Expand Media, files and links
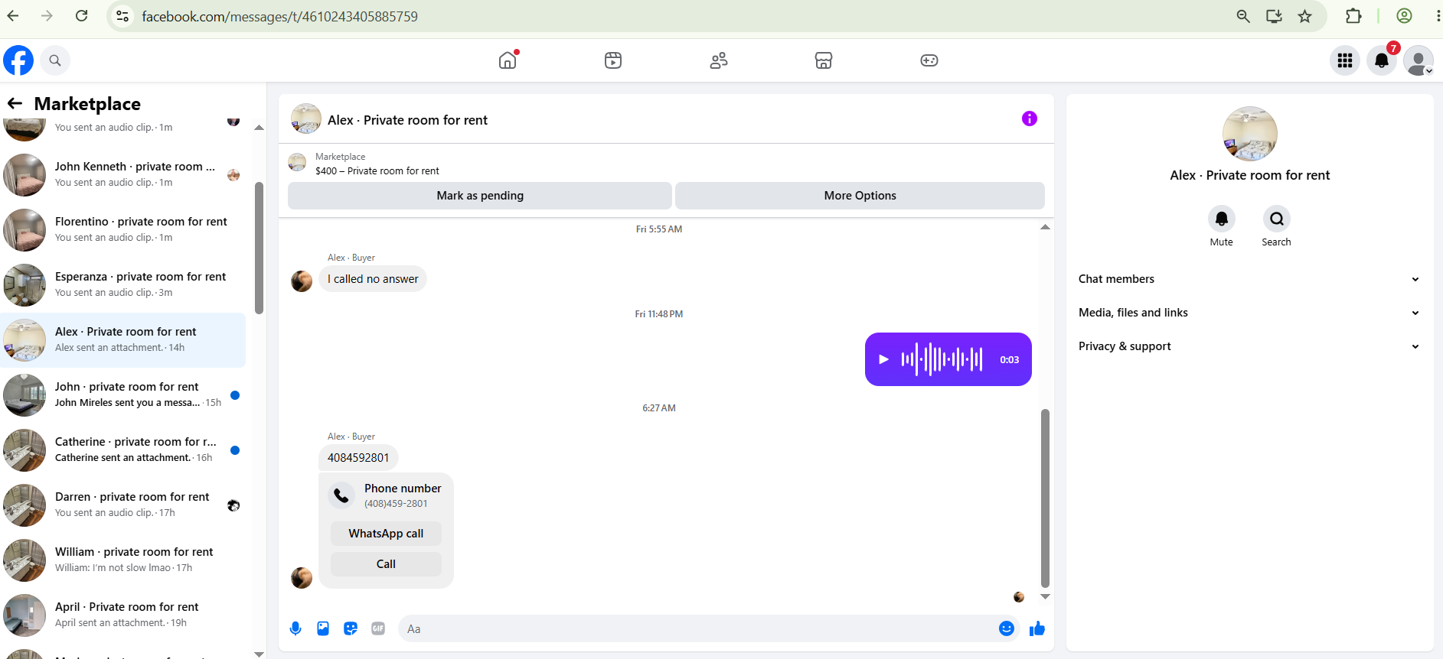Screen dimensions: 1443x659 (1250, 313)
